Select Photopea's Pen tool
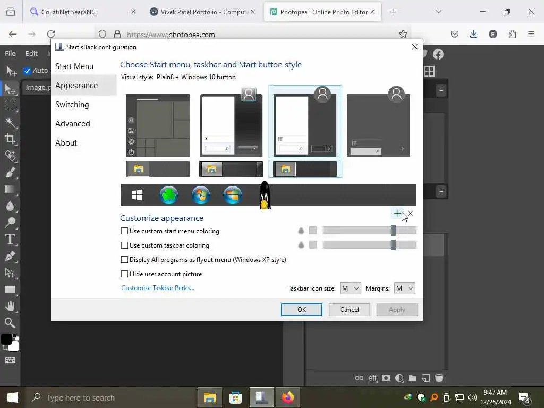This screenshot has height=408, width=544. (10, 256)
